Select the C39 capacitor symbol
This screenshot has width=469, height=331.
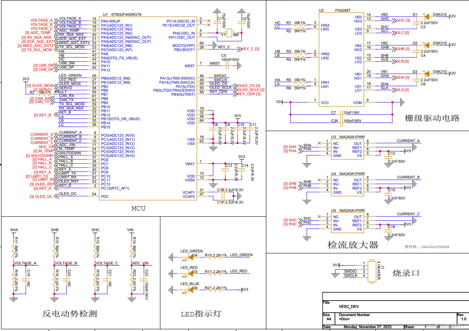[x=342, y=122]
